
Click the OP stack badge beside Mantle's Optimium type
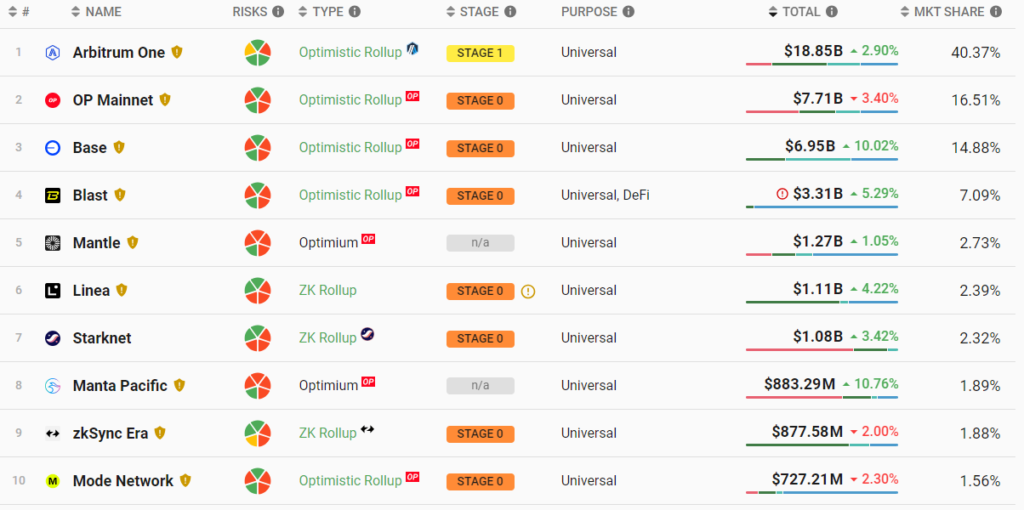(368, 240)
